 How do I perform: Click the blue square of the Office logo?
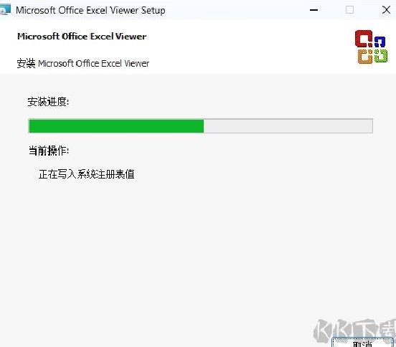[379, 42]
